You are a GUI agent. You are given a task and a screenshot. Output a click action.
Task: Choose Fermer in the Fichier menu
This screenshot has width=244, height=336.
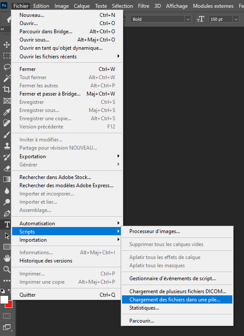coord(67,69)
